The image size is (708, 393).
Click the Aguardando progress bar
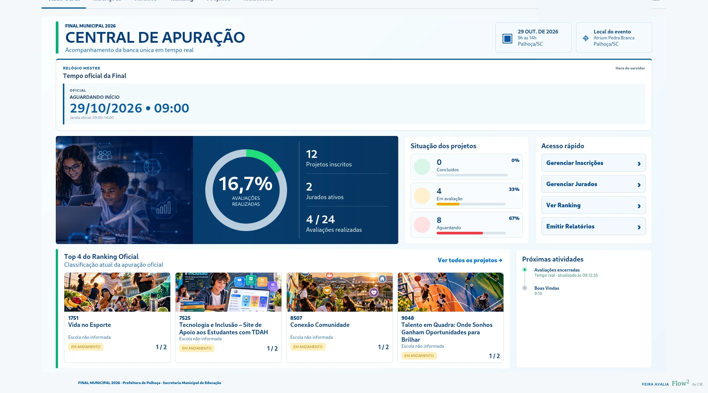pos(471,233)
